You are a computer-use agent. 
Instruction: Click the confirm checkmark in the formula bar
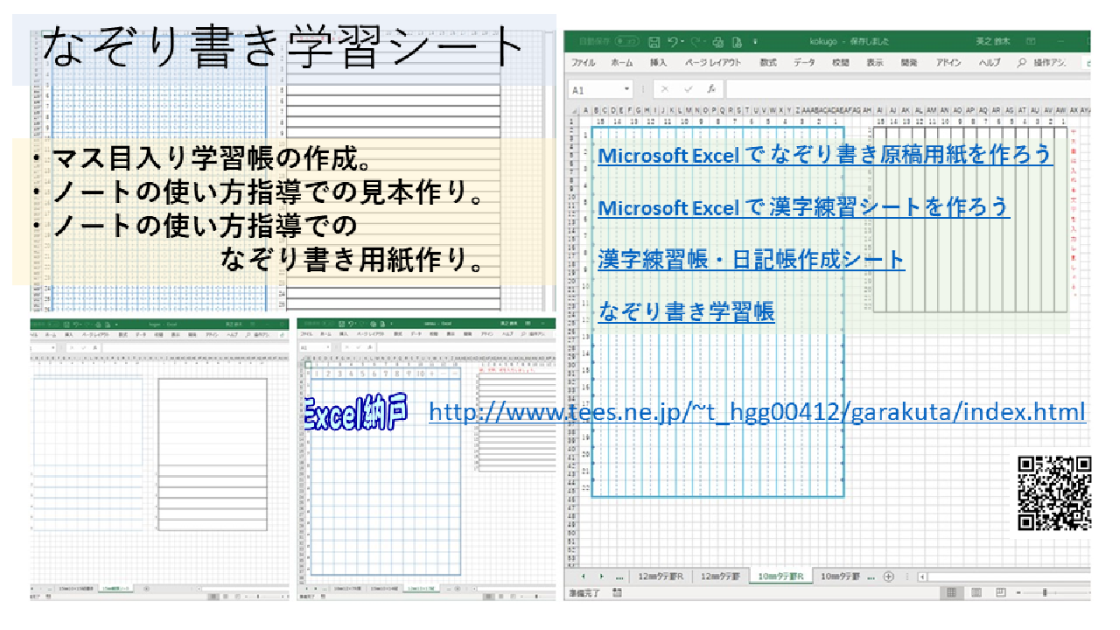[689, 89]
